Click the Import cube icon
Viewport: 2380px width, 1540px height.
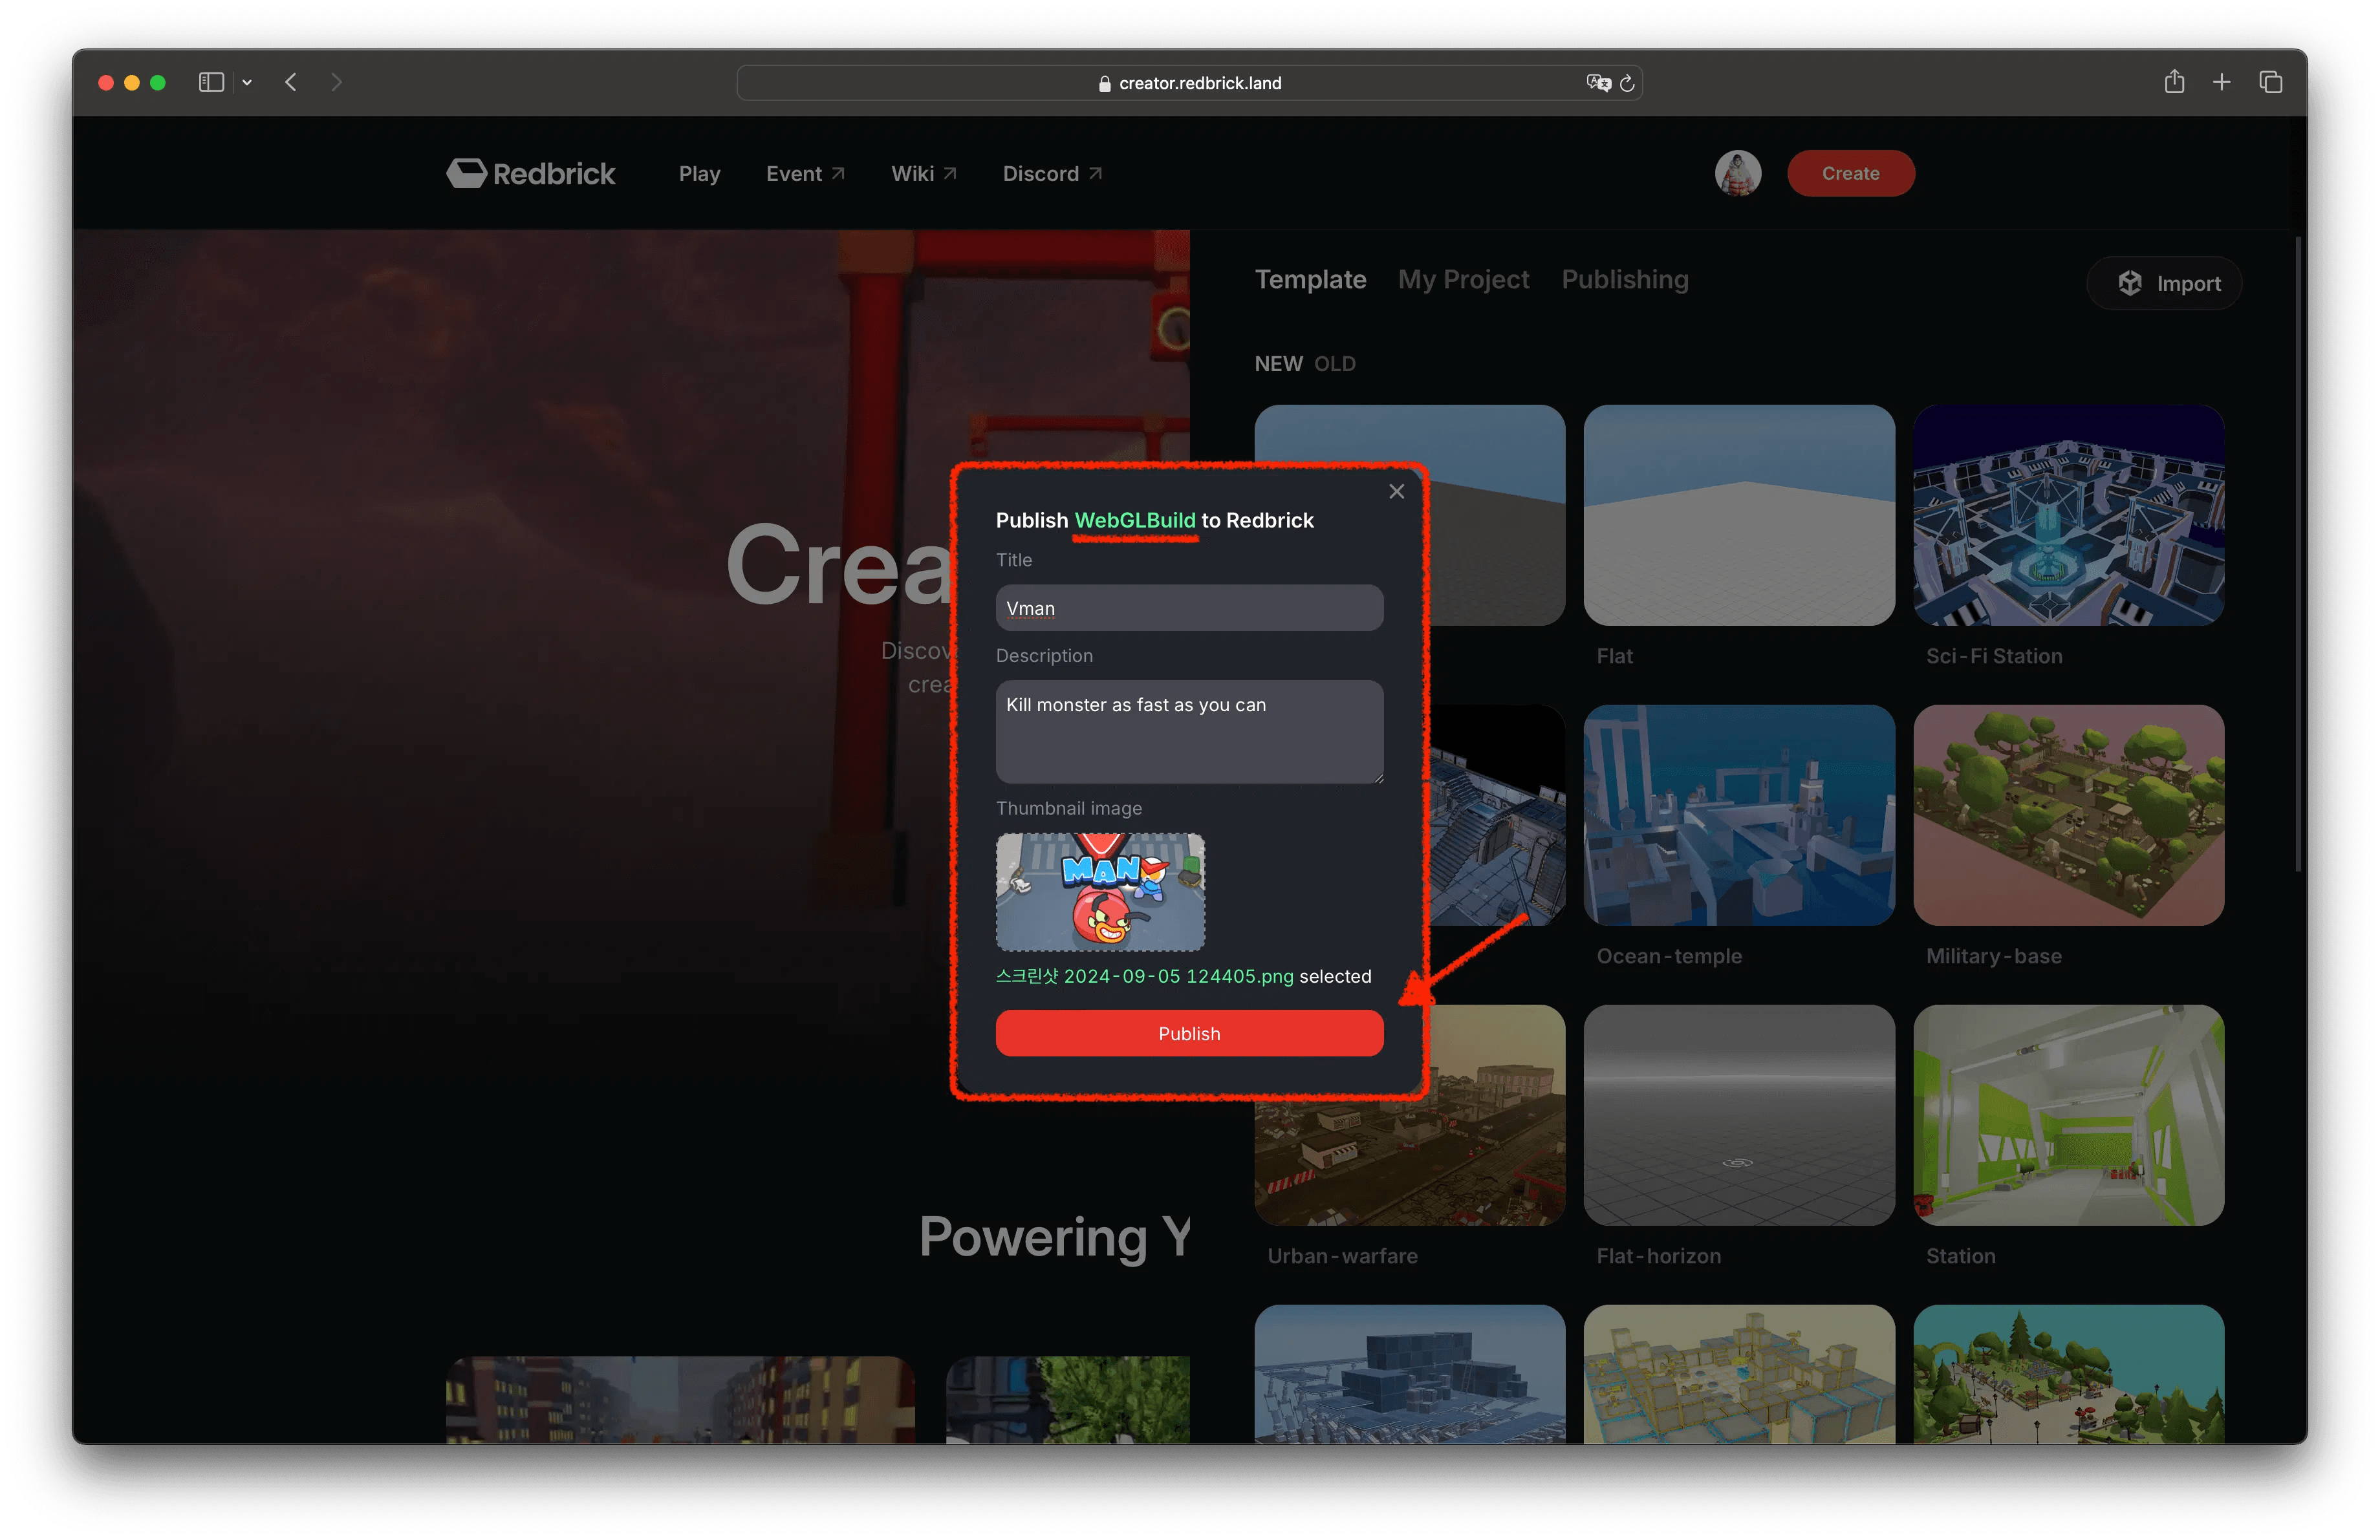point(2130,284)
